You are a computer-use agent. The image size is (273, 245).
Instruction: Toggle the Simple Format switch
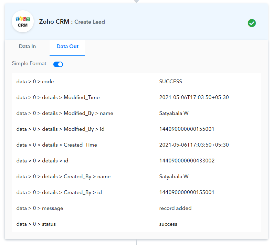click(58, 64)
